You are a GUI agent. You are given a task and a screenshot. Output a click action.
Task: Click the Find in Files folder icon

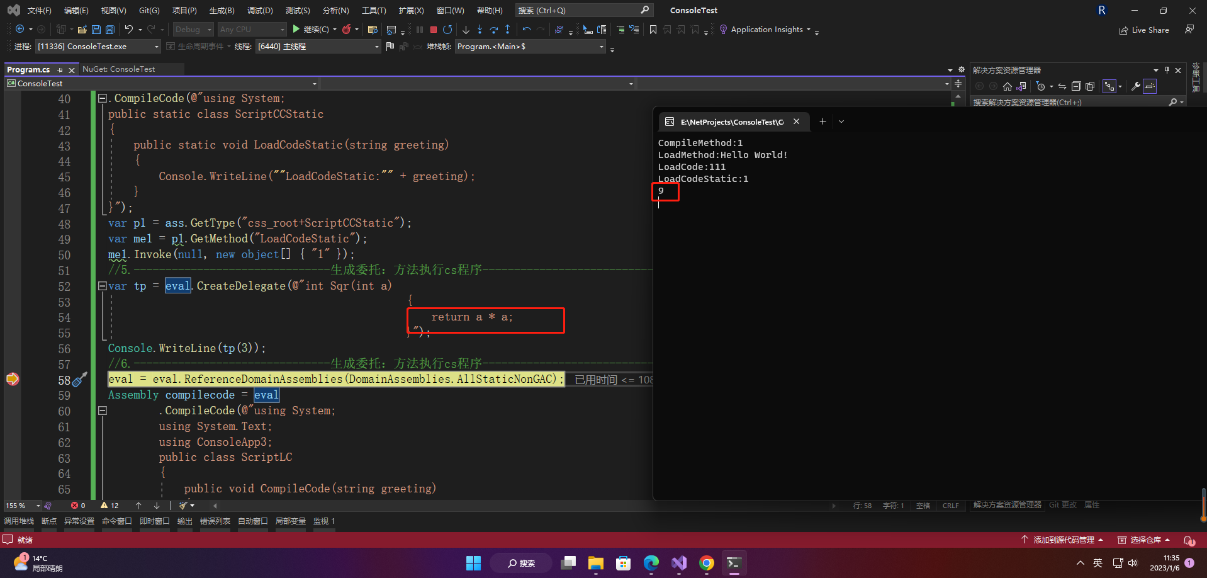[373, 30]
